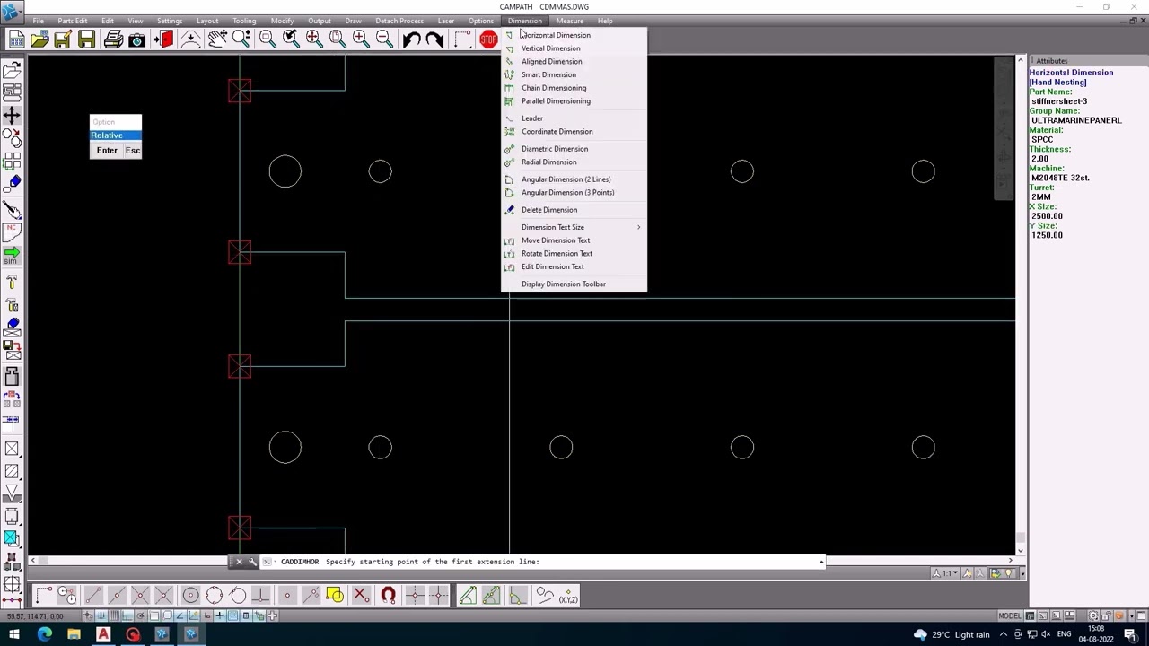Click the yellow square-circle intersection snap icon
Image resolution: width=1149 pixels, height=646 pixels.
click(x=335, y=595)
